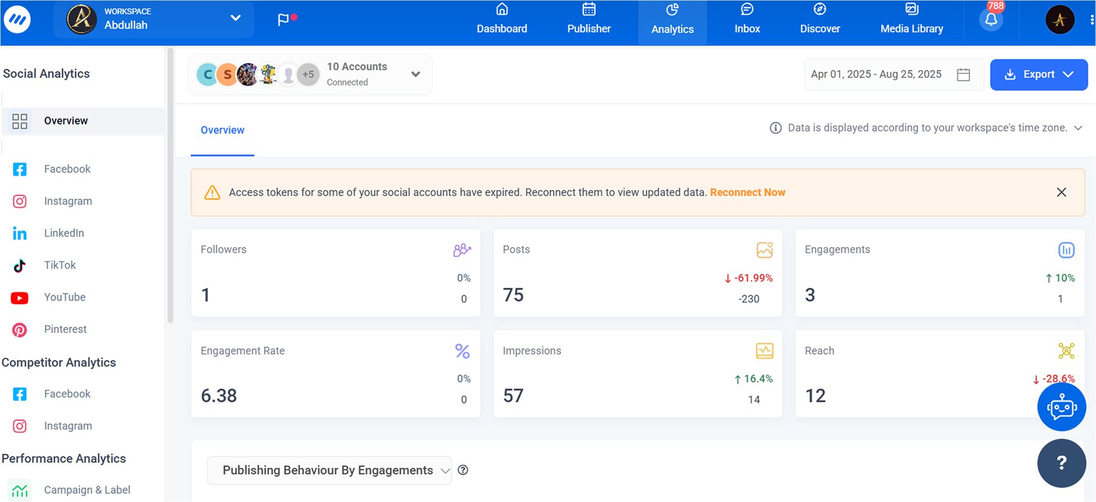The width and height of the screenshot is (1096, 502).
Task: Go to the Inbox menu
Action: click(x=747, y=20)
